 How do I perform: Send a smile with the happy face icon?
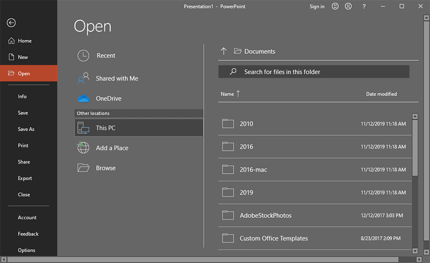[x=335, y=6]
